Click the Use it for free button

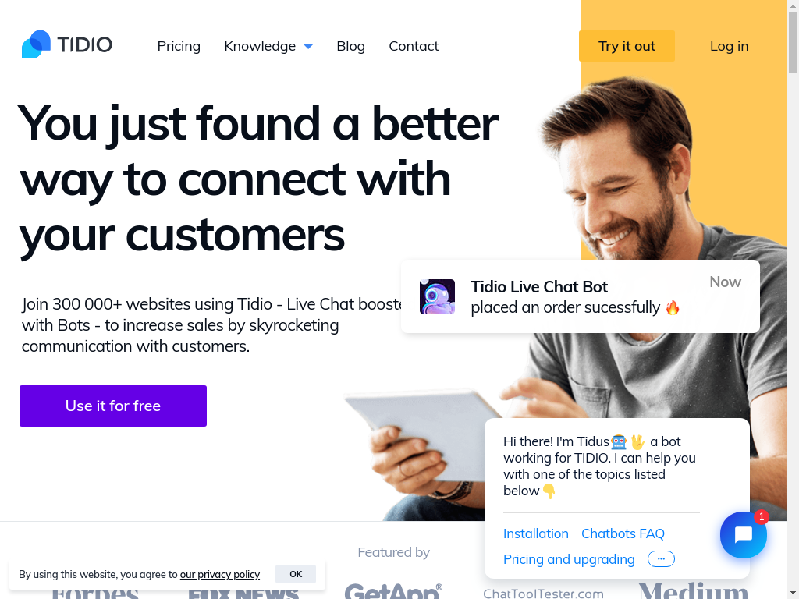point(113,406)
